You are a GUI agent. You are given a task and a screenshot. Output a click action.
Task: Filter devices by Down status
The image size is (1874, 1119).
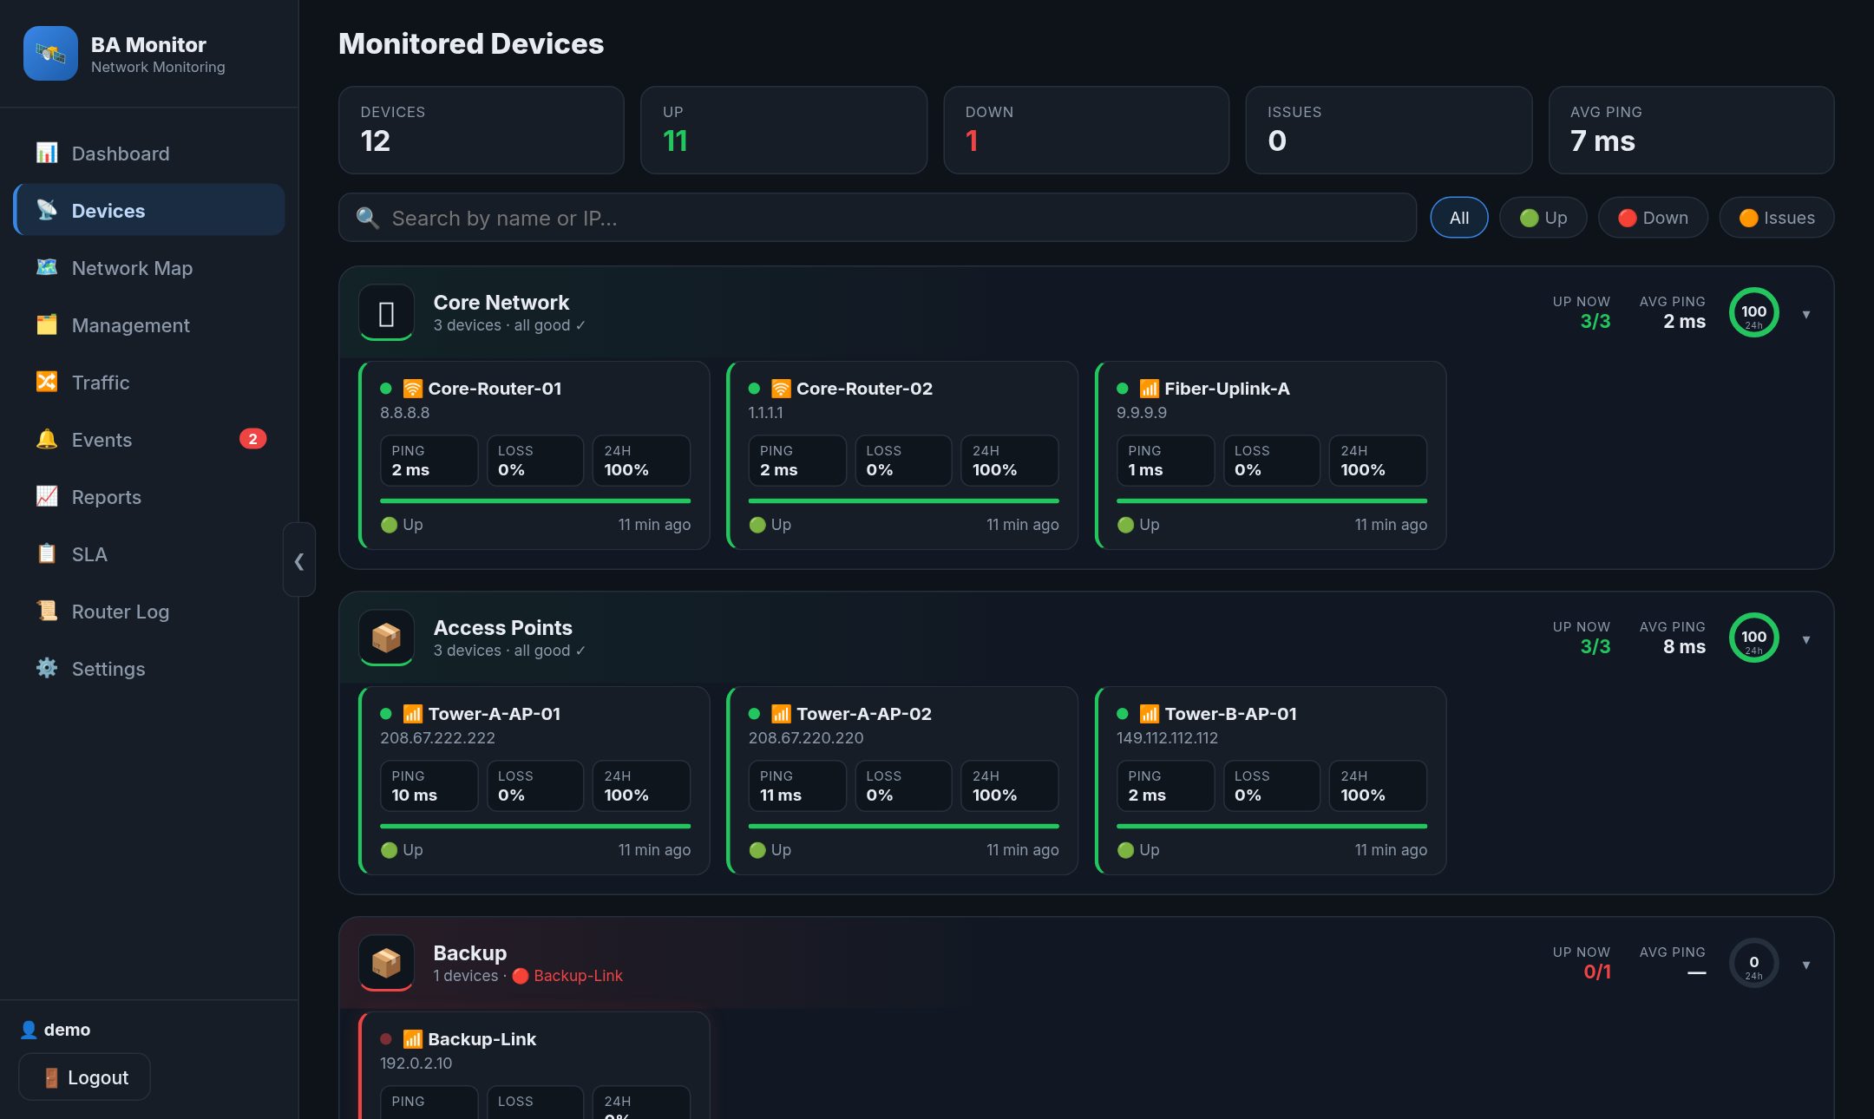click(x=1653, y=218)
